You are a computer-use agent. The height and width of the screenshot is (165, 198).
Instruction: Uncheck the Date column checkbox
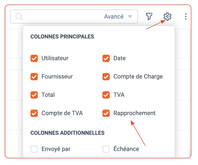point(106,58)
